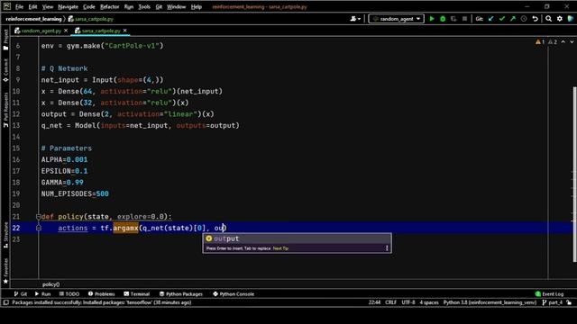This screenshot has height=324, width=577.
Task: Click the editor vertical scrollbar
Action: [x=575, y=175]
